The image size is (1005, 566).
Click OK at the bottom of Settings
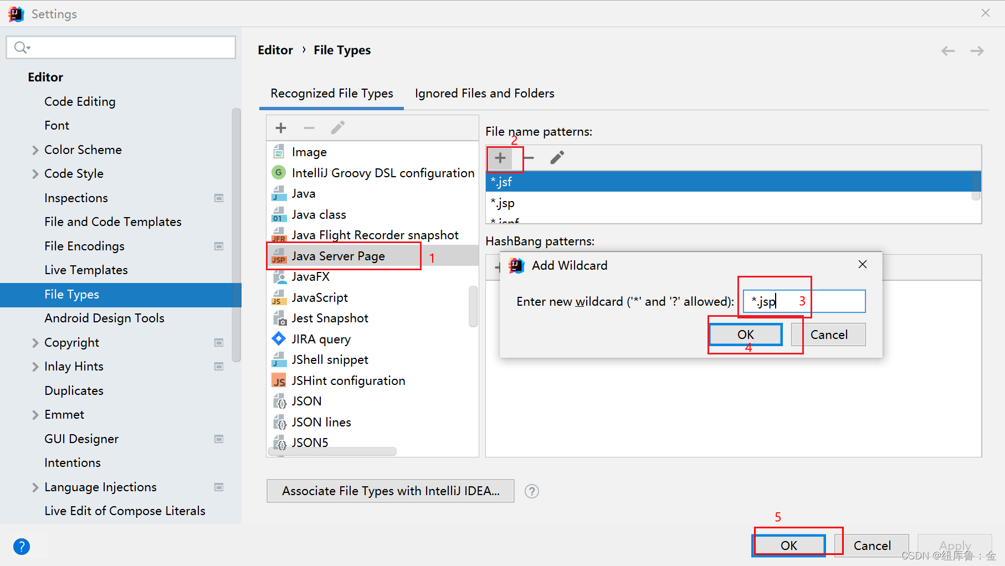(789, 546)
